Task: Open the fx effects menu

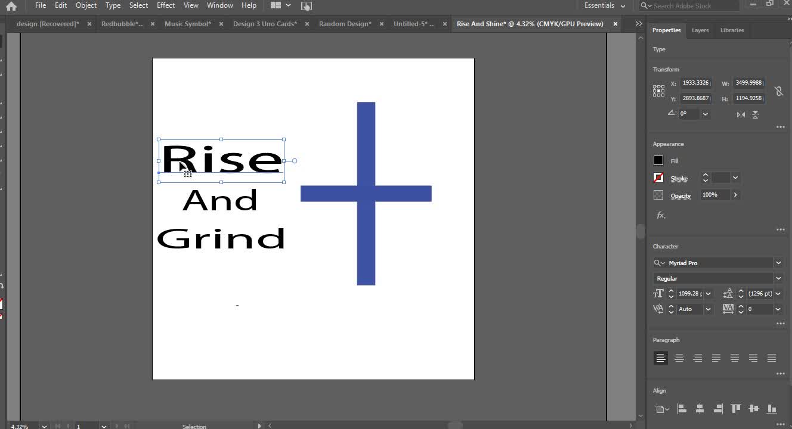Action: 661,215
